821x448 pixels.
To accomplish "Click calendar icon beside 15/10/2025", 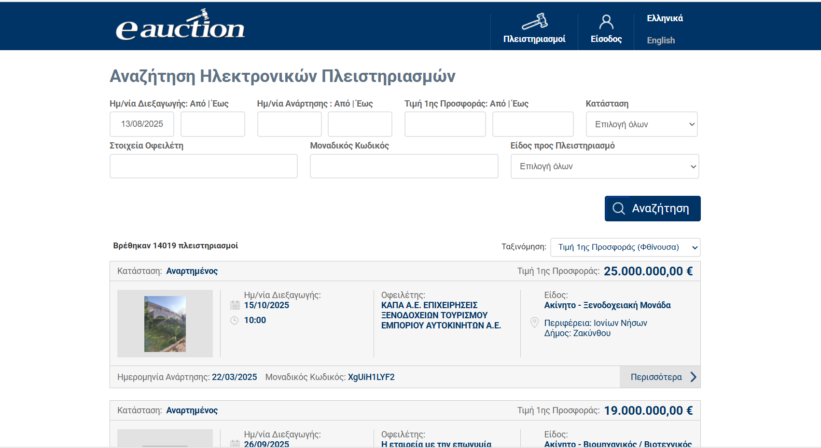I will tap(235, 305).
